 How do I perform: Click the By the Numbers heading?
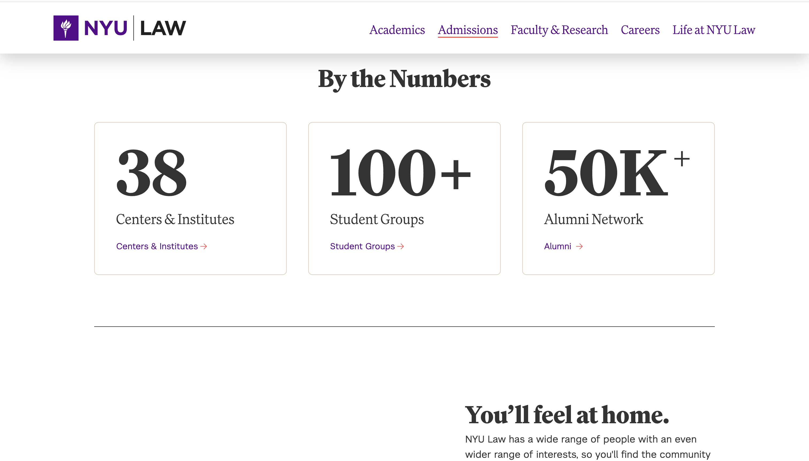pos(404,80)
